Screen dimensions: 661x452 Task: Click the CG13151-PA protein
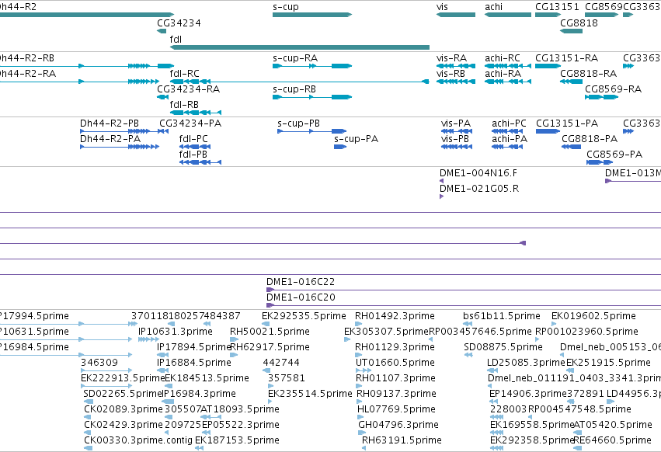tap(548, 131)
